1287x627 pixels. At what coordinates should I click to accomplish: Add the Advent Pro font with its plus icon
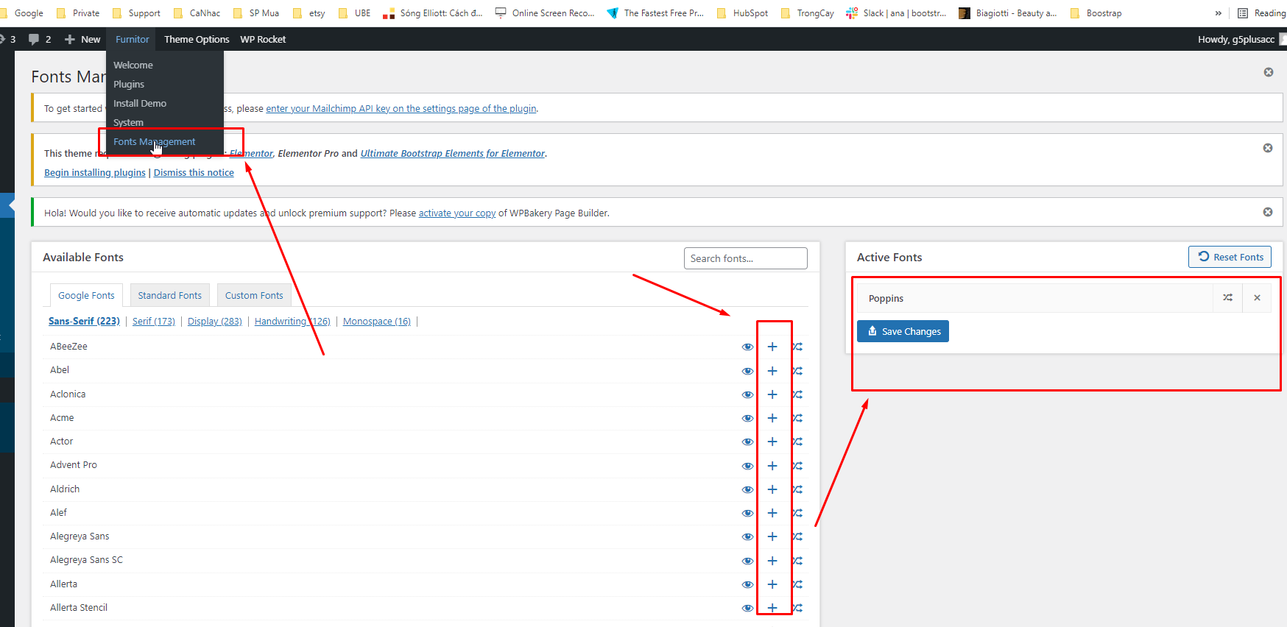click(772, 466)
